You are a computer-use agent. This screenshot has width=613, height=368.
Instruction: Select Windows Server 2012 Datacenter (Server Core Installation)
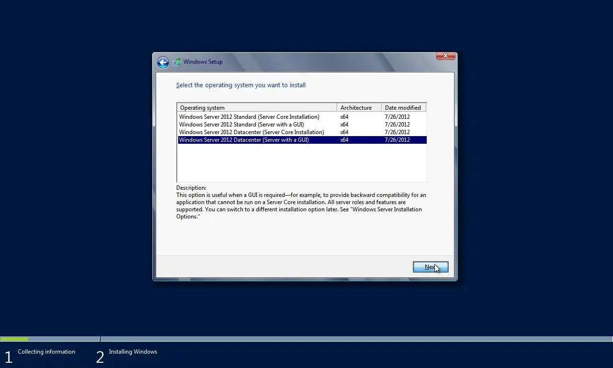tap(302, 132)
